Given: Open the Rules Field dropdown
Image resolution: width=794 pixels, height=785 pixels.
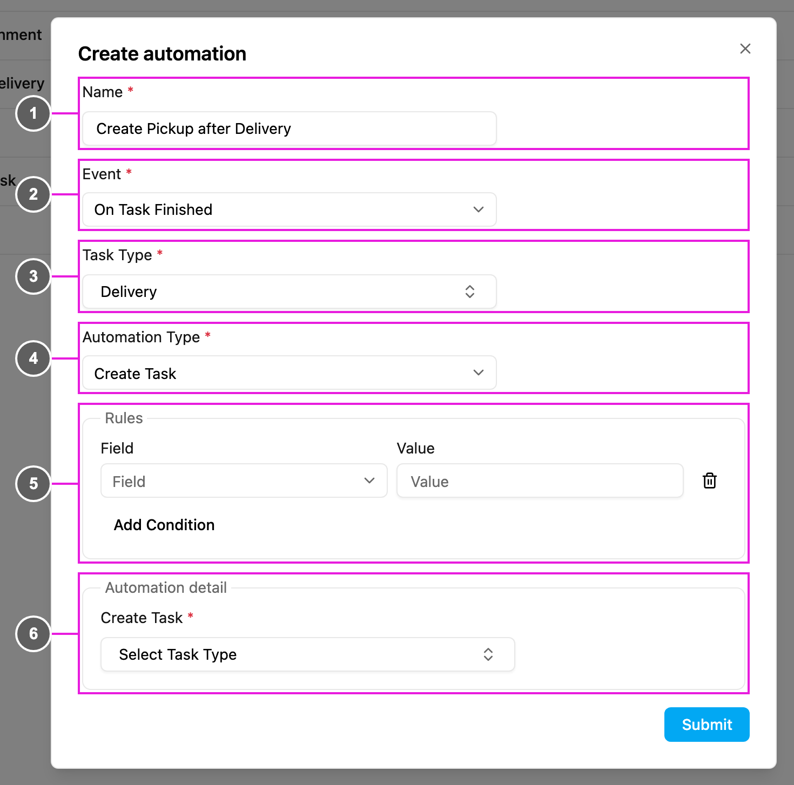Looking at the screenshot, I should (244, 481).
